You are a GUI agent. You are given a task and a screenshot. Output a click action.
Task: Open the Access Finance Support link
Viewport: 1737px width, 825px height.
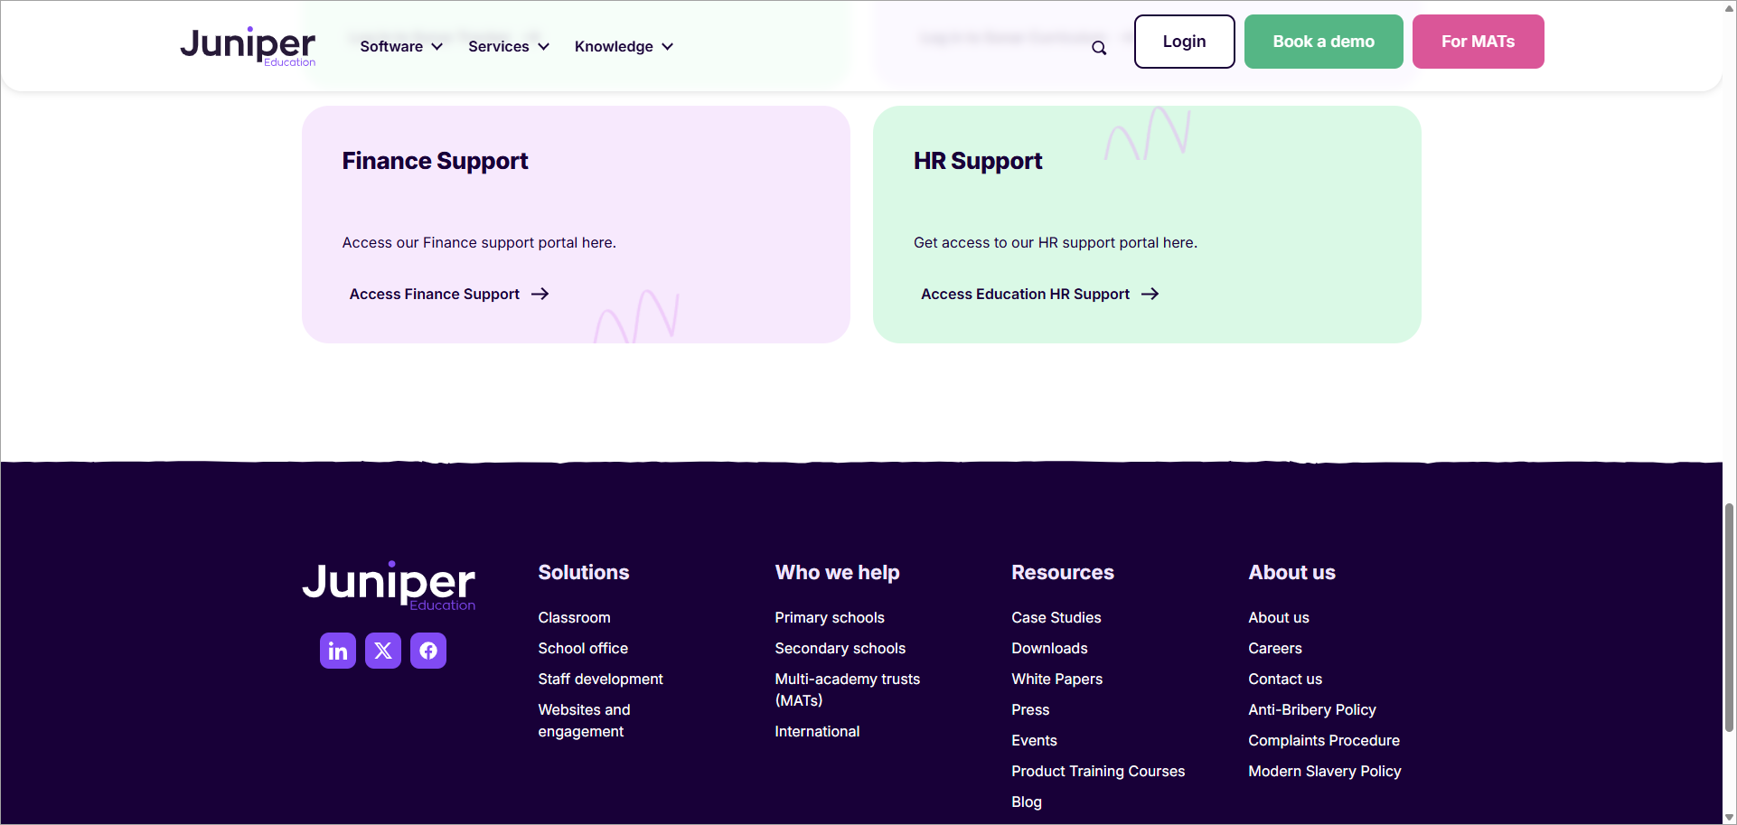(x=434, y=294)
